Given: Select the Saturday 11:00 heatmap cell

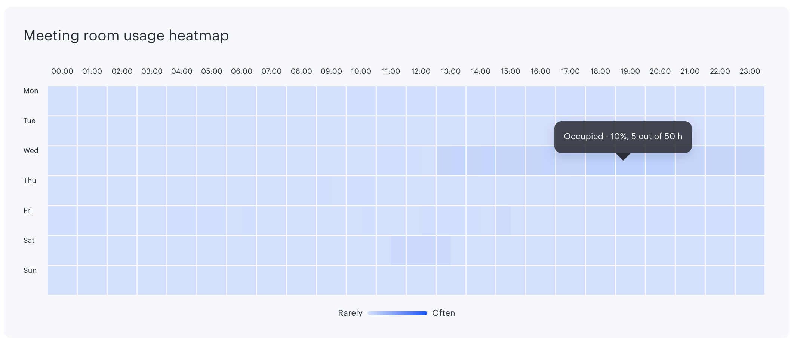Looking at the screenshot, I should pyautogui.click(x=391, y=250).
